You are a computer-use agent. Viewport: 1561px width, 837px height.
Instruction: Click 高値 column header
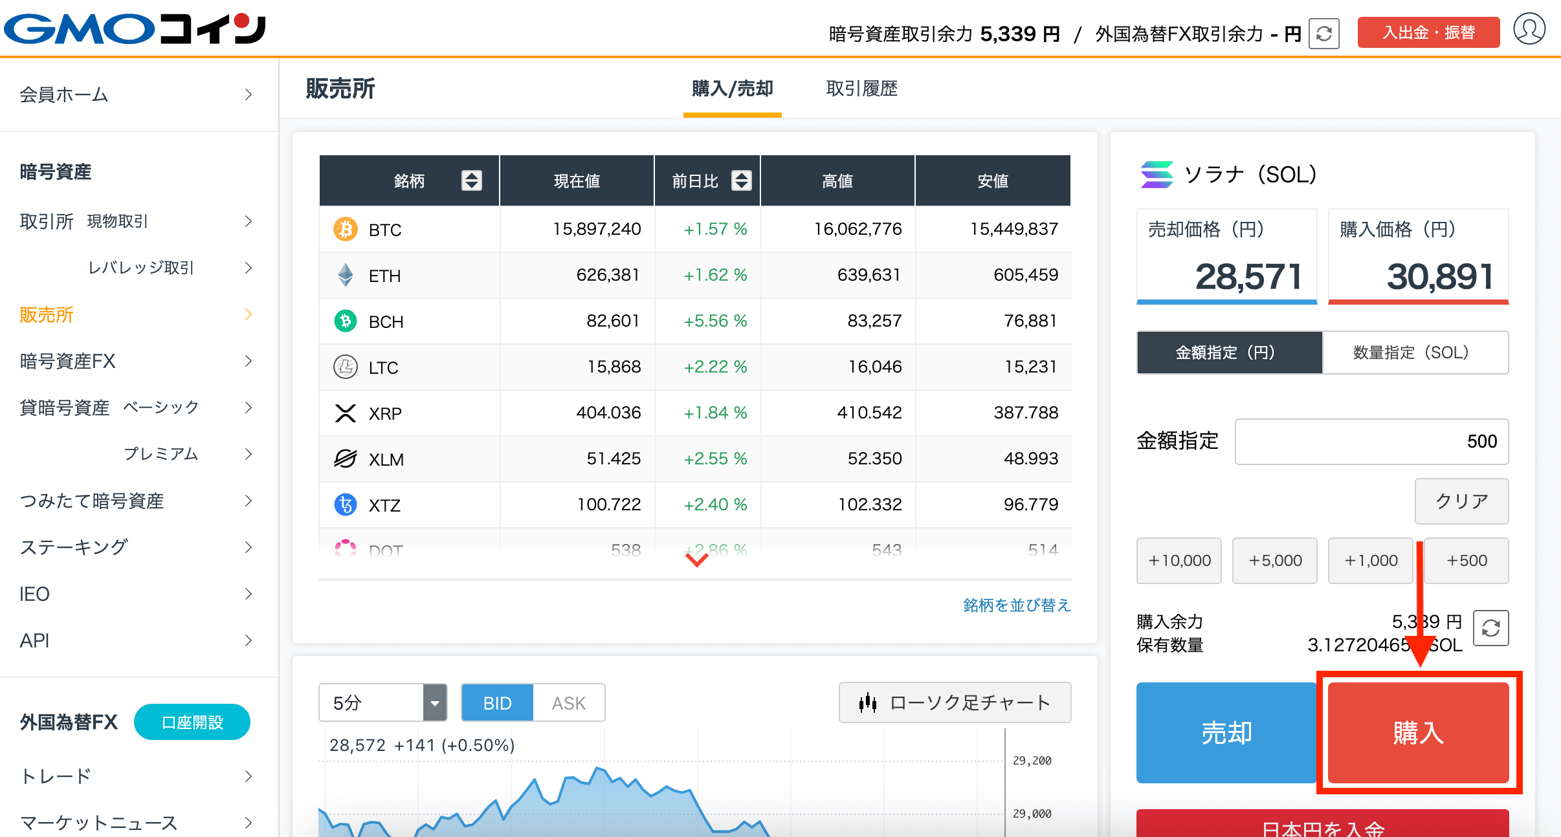point(837,180)
